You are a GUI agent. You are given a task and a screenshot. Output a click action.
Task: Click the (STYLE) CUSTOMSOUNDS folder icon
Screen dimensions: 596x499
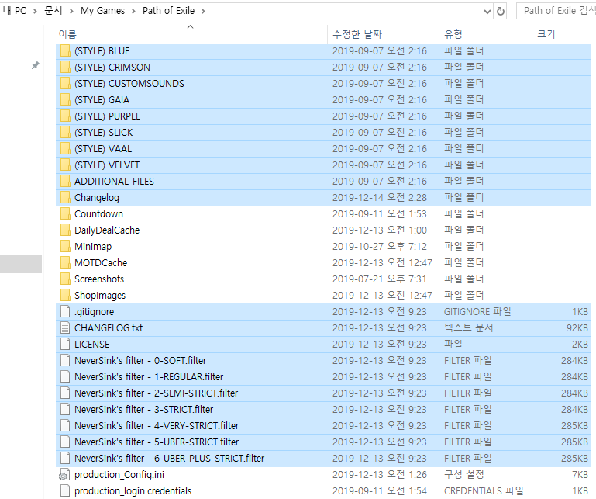(x=65, y=84)
